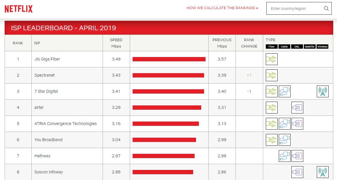337x180 pixels.
Task: Click the Satellite type legend label
Action: (310, 46)
